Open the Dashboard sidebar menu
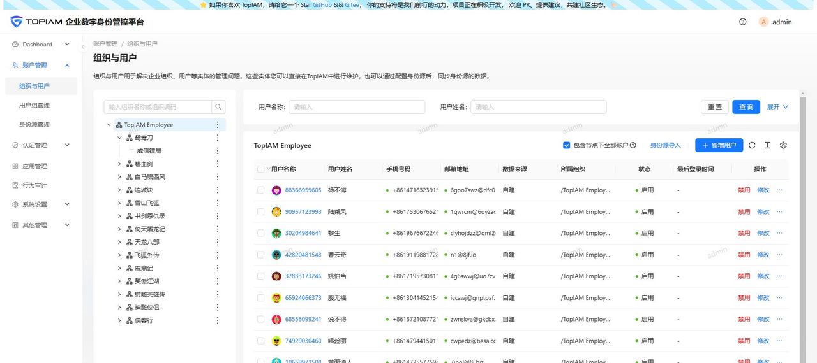This screenshot has width=817, height=363. 41,45
